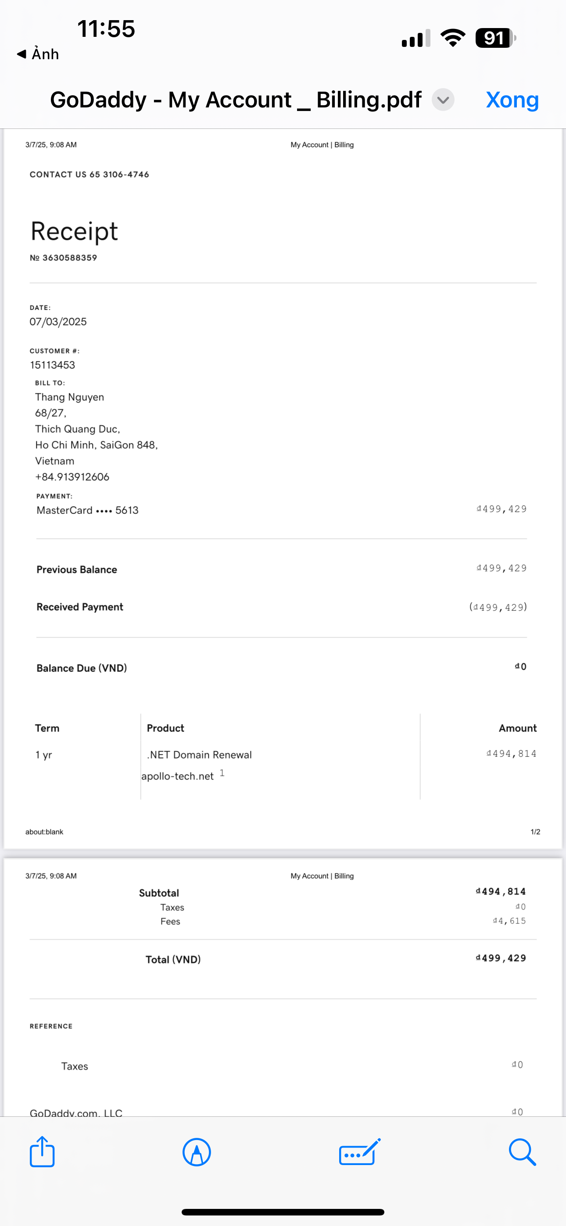The image size is (566, 1226).
Task: Tap the apollo-tech.net domain name
Action: click(x=177, y=776)
